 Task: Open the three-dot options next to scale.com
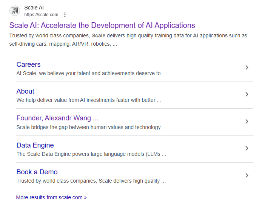(x=65, y=15)
